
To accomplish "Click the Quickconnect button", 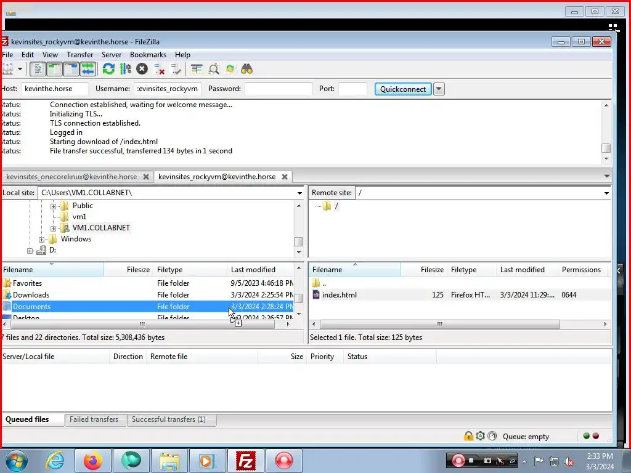I will 403,89.
